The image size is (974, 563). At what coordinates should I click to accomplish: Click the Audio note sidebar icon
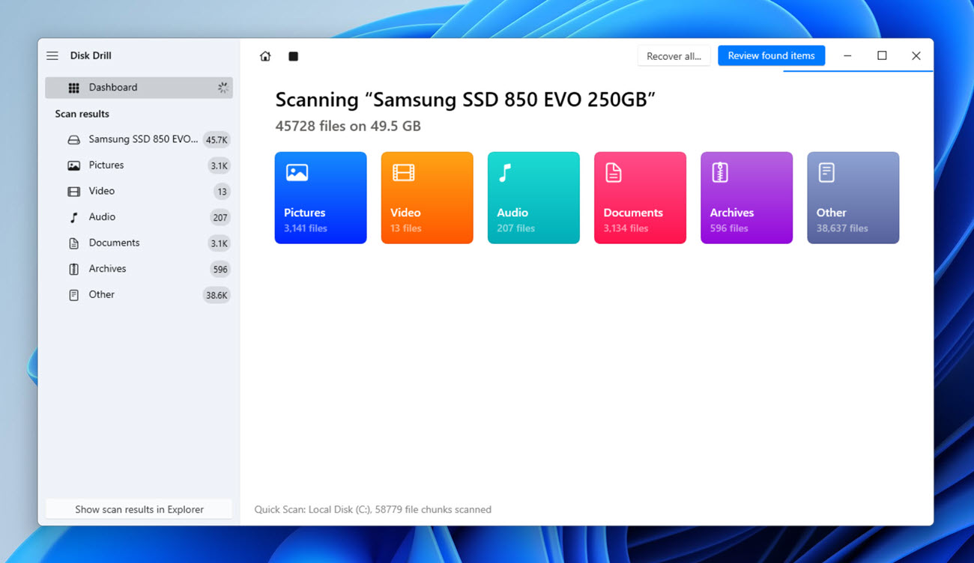(73, 218)
